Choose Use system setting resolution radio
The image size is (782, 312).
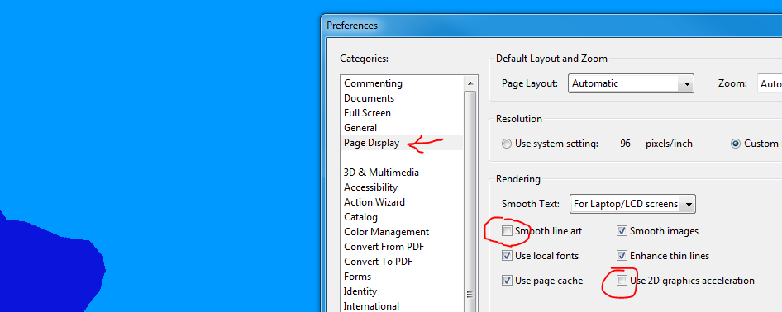point(507,144)
